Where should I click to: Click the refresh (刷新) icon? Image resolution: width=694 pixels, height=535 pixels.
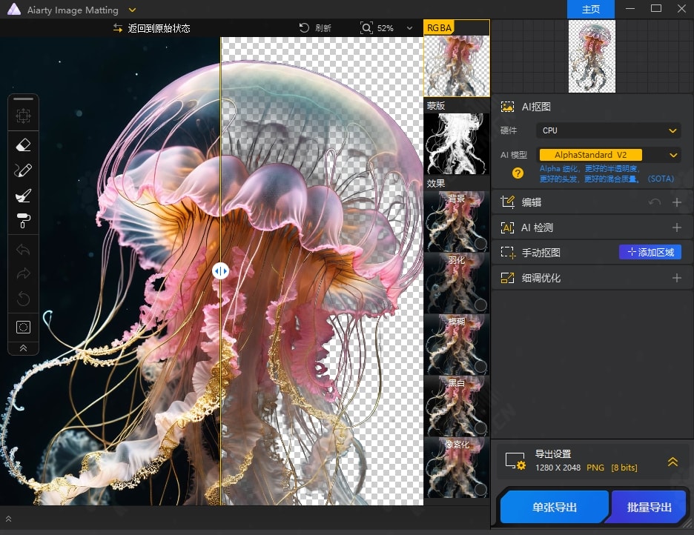304,28
